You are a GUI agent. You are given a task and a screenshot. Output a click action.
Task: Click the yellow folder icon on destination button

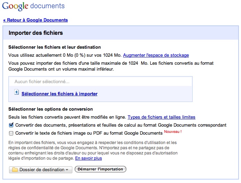[x=15, y=170]
